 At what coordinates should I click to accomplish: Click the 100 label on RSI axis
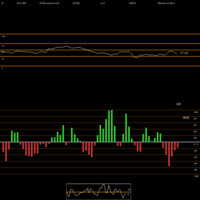pos(3,36)
